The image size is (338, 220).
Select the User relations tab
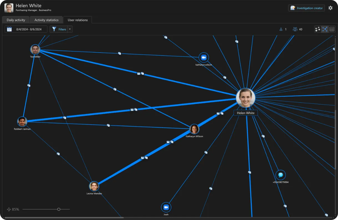tap(78, 20)
